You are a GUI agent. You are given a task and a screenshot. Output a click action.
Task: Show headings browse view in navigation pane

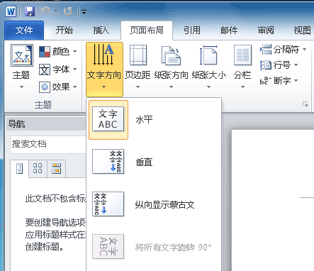coord(19,169)
